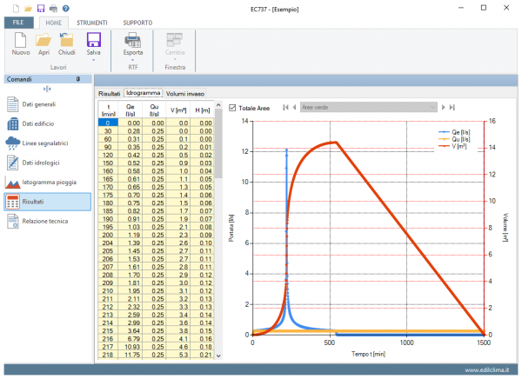Image resolution: width=522 pixels, height=379 pixels.
Task: Select the Idrogramma tab
Action: 144,93
